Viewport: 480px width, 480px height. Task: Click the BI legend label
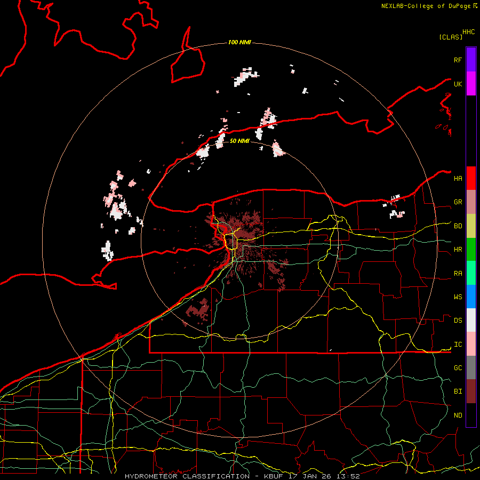coord(458,391)
